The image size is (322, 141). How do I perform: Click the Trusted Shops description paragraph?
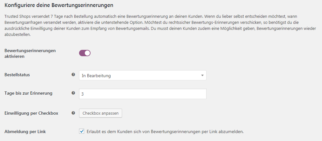[160, 25]
